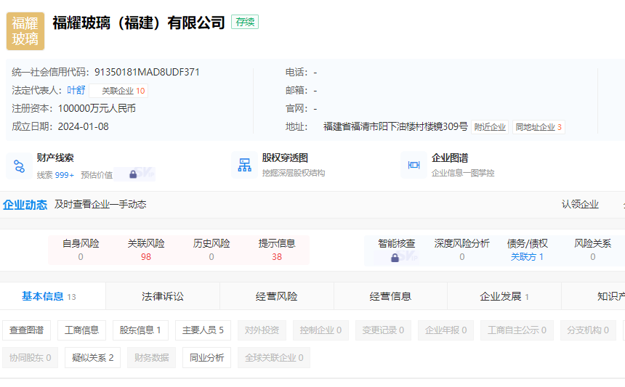Open 提示信息 38 entry

click(277, 250)
